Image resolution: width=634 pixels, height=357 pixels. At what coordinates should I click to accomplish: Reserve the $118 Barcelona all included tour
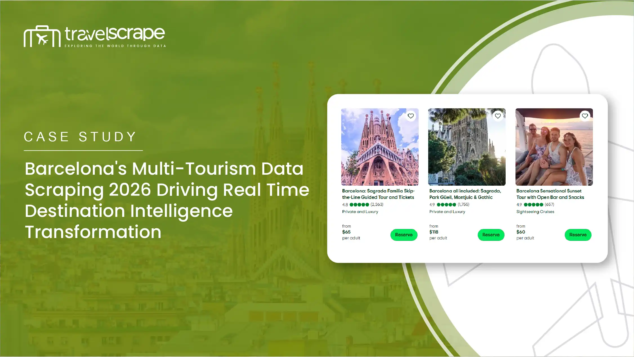point(491,235)
